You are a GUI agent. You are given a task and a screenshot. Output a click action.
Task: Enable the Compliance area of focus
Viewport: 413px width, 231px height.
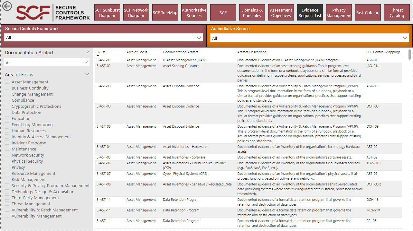(x=7, y=100)
